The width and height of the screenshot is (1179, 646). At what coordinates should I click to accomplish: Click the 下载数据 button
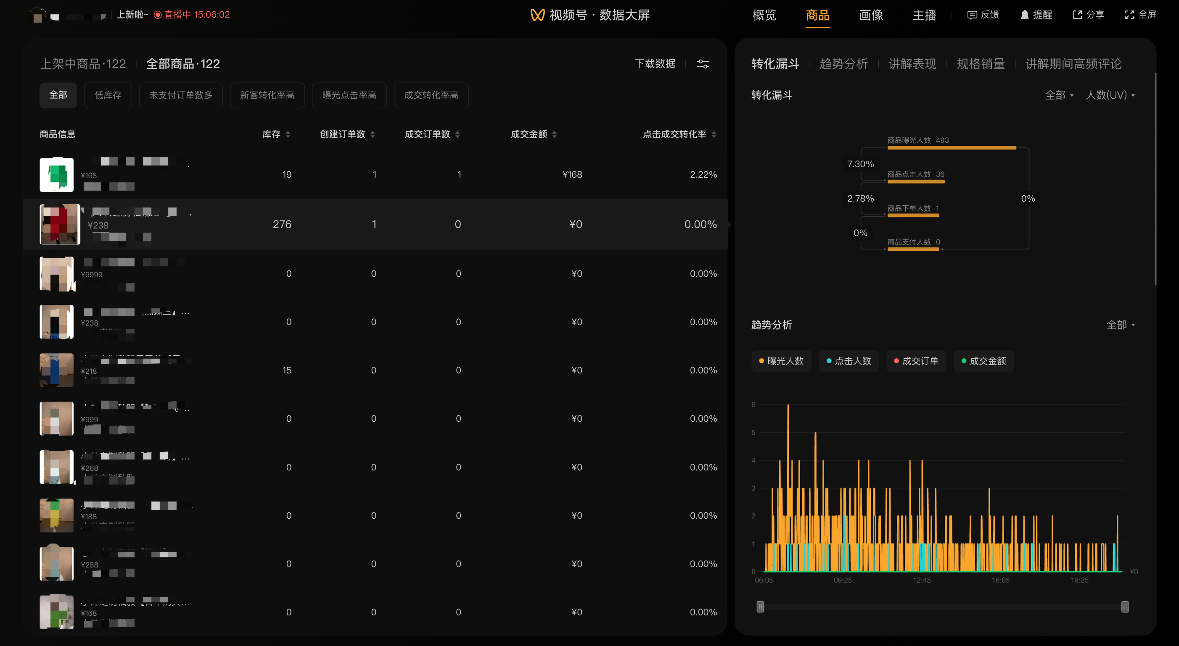(x=655, y=64)
